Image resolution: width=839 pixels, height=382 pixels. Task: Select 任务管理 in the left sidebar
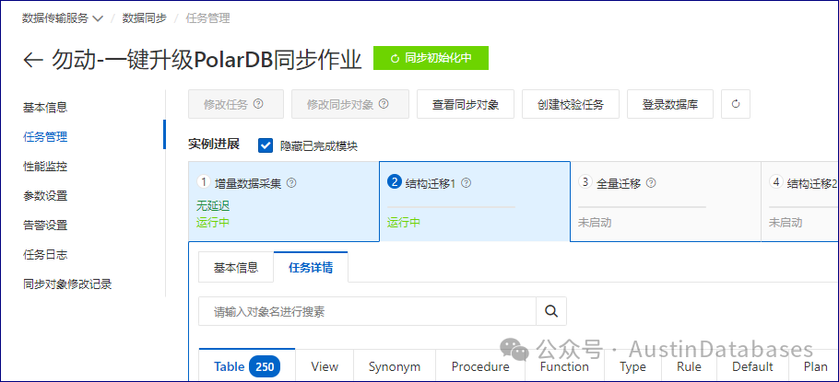click(x=45, y=137)
